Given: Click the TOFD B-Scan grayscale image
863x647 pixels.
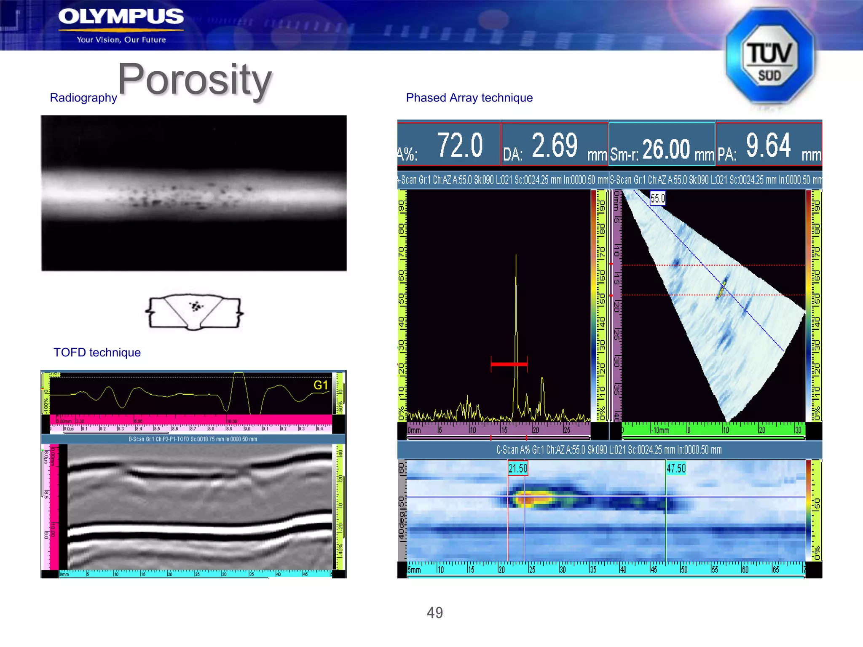Looking at the screenshot, I should point(200,507).
